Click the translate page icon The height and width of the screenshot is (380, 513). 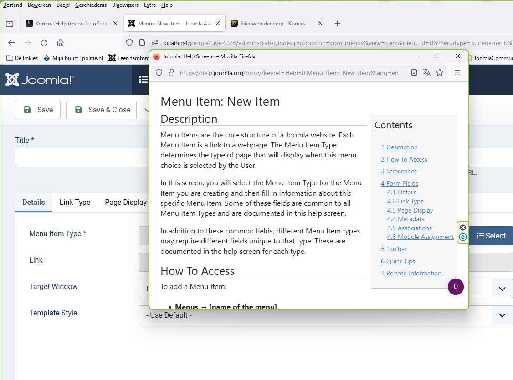(427, 72)
